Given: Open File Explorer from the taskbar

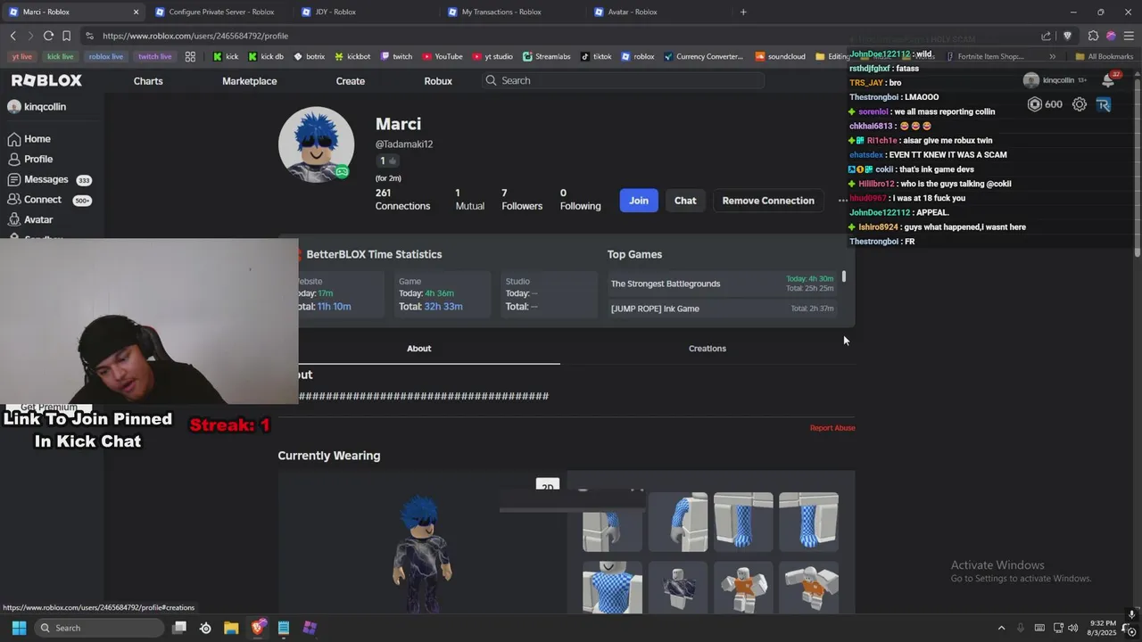Looking at the screenshot, I should pos(231,628).
